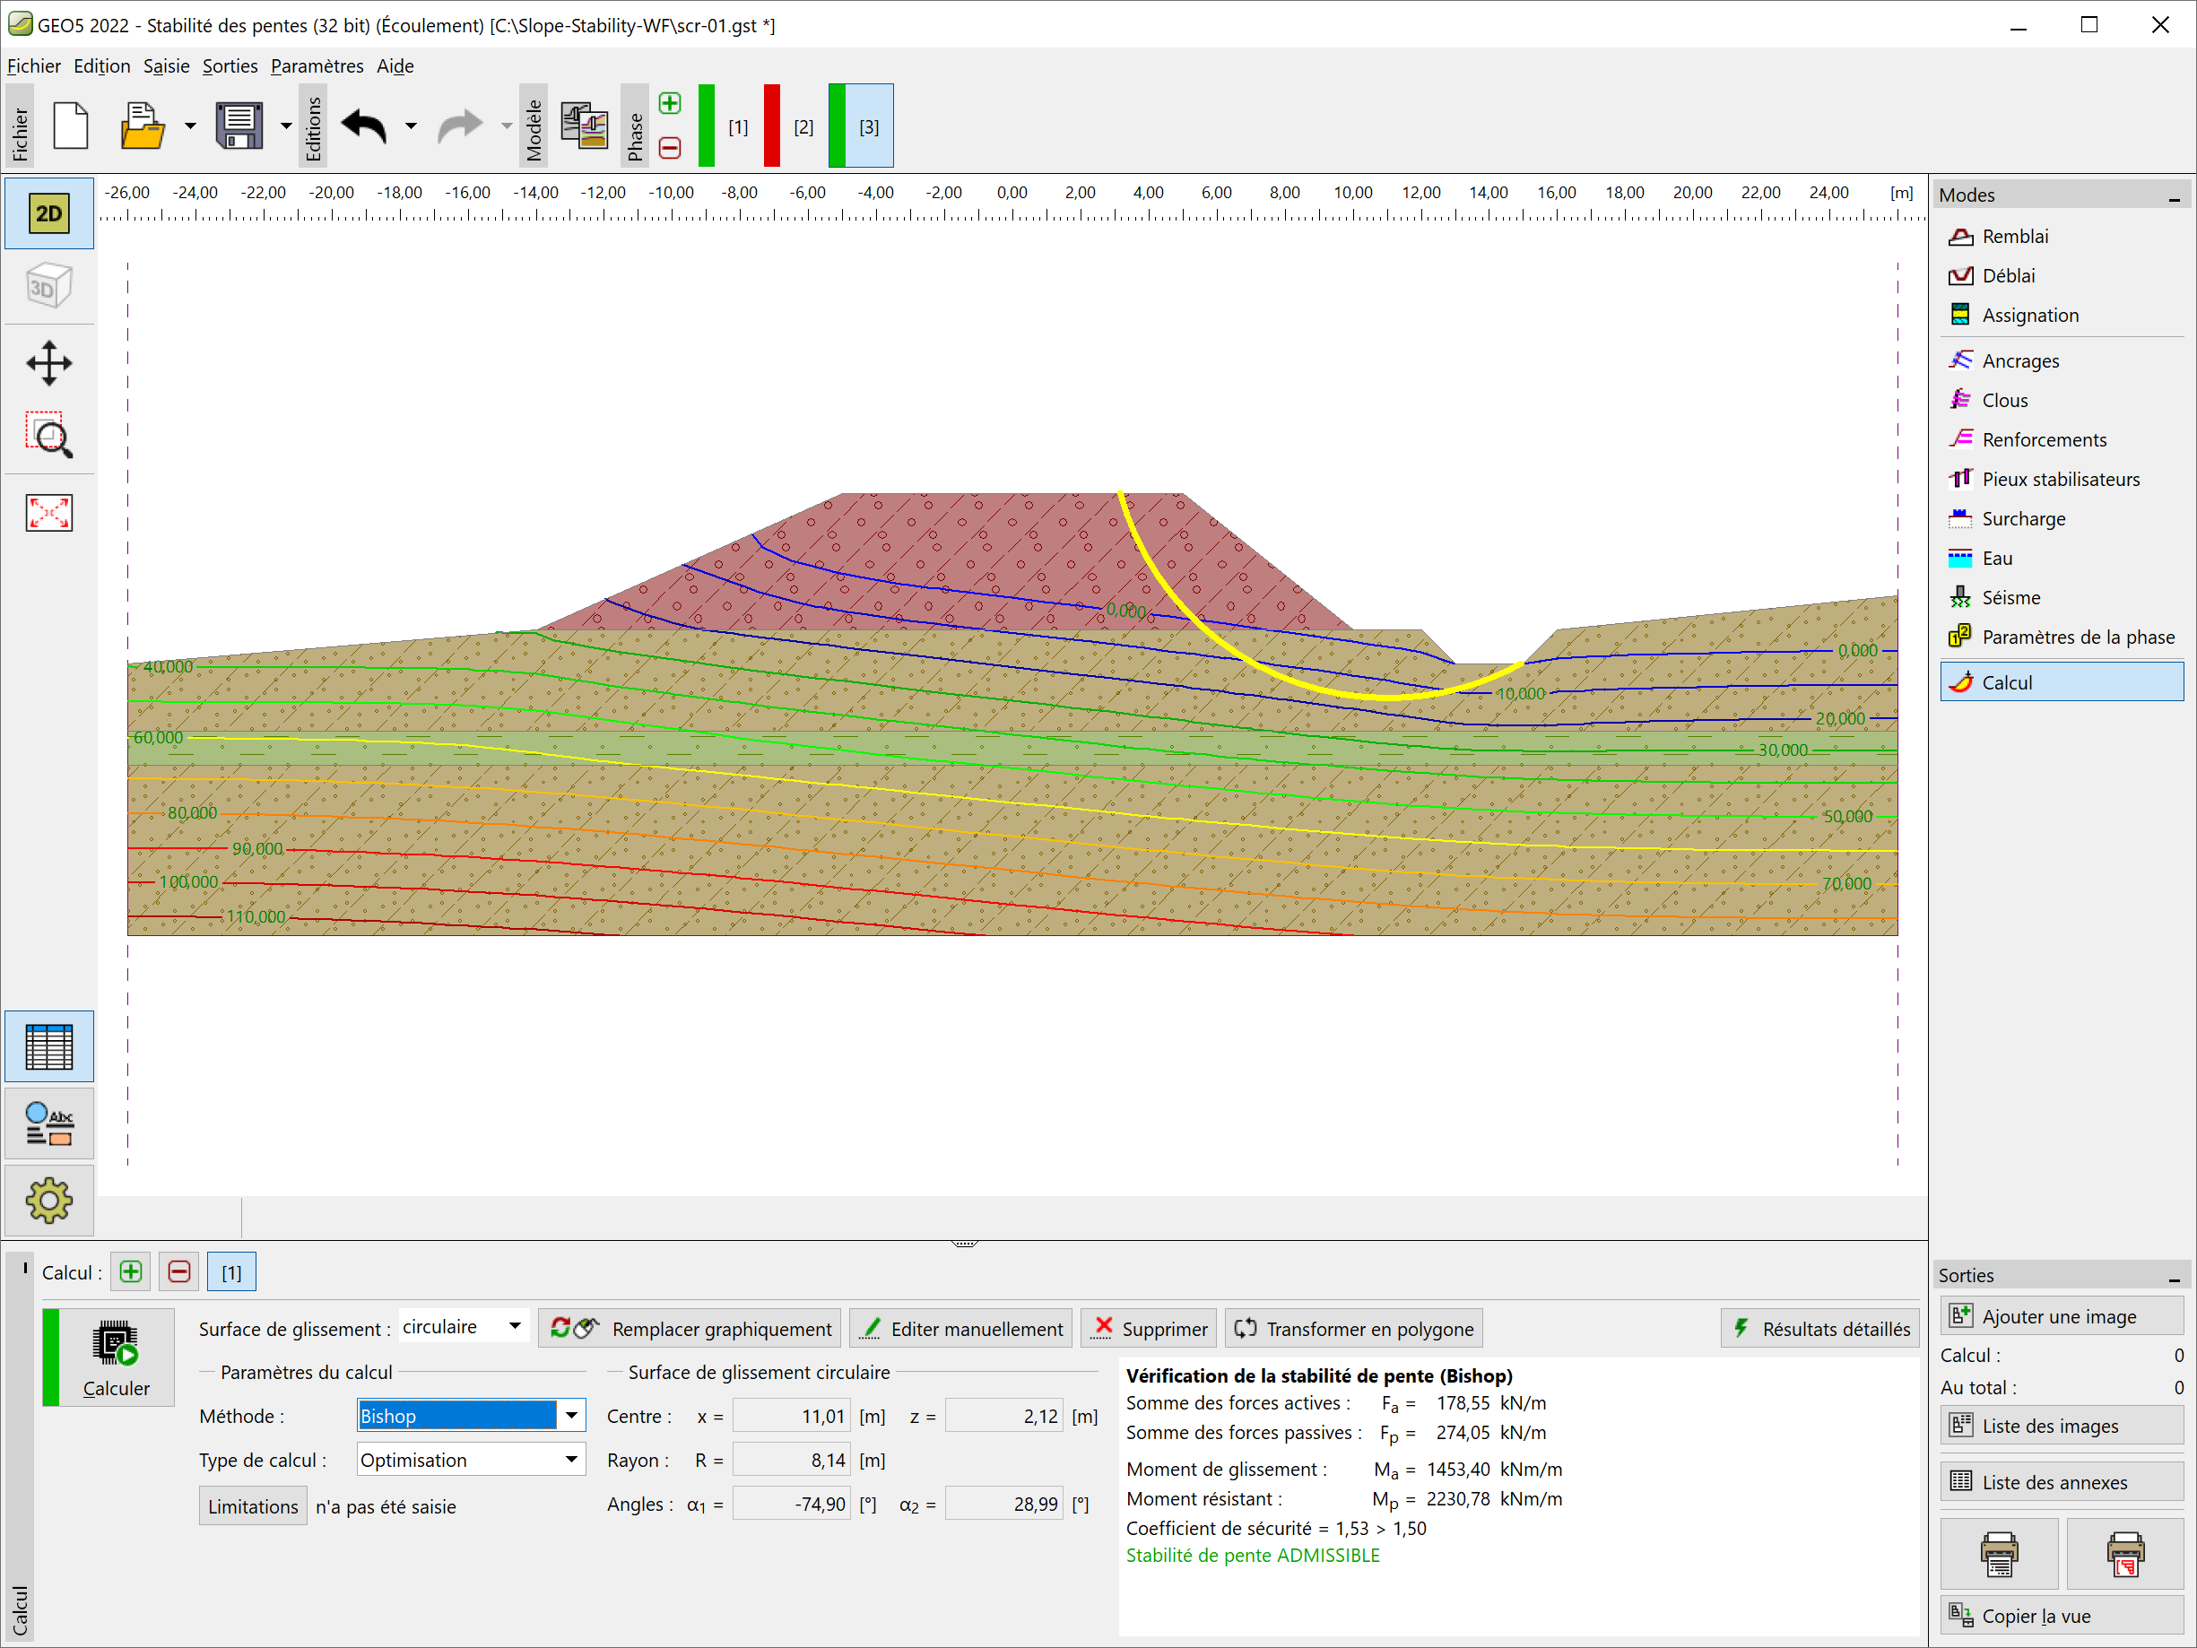Click the Limitations button

252,1506
